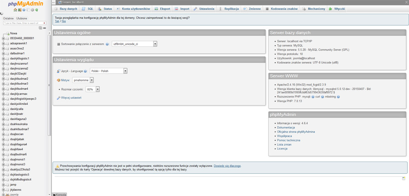Expand the asasr3res2 database node
The height and width of the screenshot is (196, 409).
point(3,48)
